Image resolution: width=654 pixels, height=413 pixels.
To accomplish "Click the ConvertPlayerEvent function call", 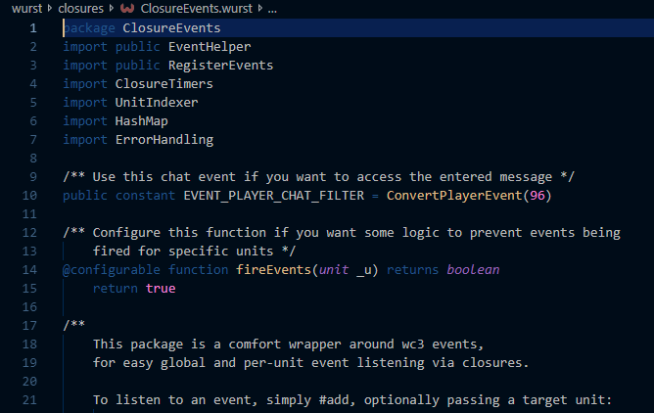I will pos(454,196).
